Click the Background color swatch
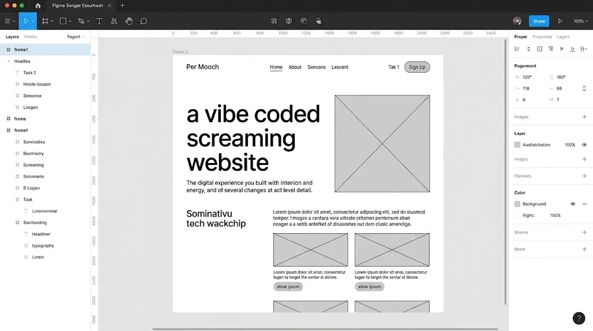This screenshot has width=593, height=331. coord(517,204)
